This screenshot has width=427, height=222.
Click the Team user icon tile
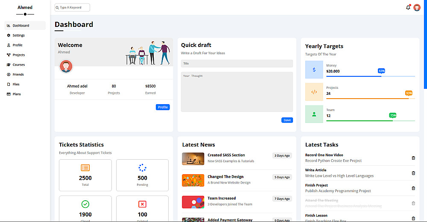point(314,114)
